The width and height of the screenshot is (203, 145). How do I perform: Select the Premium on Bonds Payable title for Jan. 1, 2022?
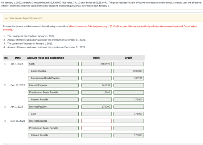[x=53, y=78]
